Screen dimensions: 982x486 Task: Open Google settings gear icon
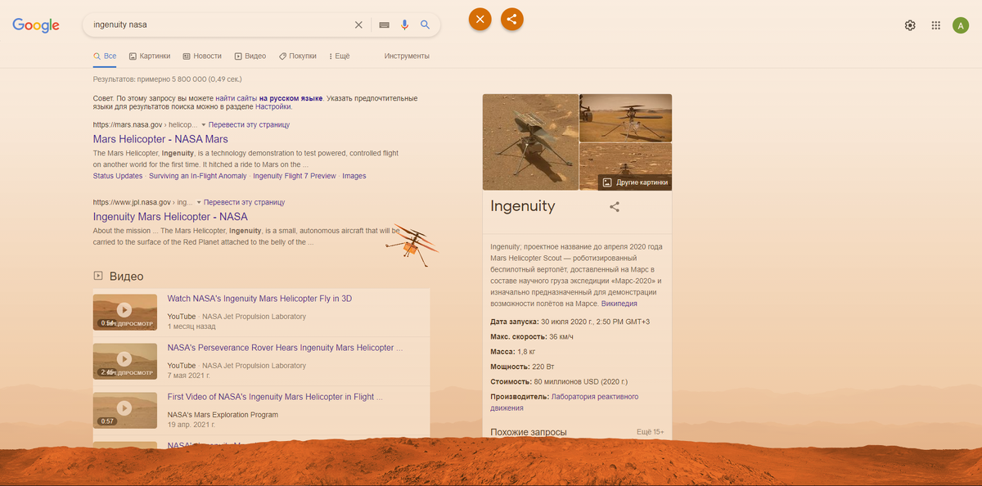(x=910, y=25)
